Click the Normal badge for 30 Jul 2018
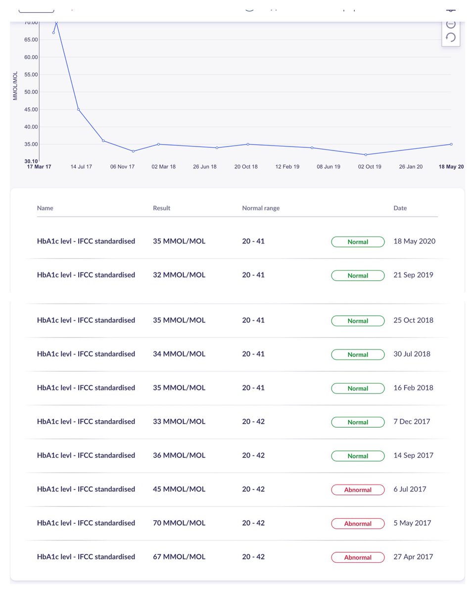Viewport: 475px width, 594px height. (x=358, y=354)
